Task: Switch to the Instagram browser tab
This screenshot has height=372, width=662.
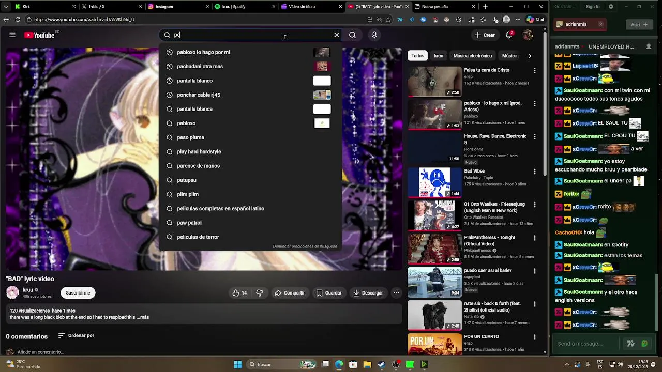Action: 179,7
